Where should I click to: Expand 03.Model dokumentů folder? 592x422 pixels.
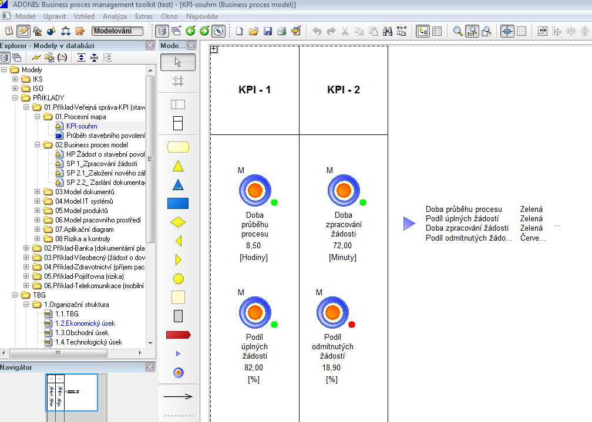click(37, 192)
